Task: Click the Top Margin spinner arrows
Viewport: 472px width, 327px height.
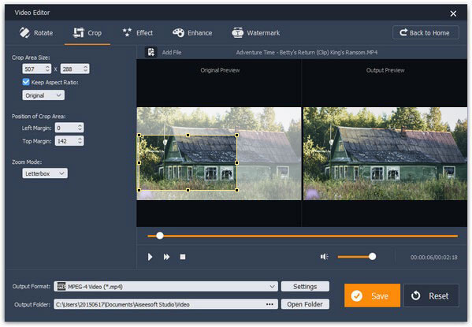Action: click(80, 140)
